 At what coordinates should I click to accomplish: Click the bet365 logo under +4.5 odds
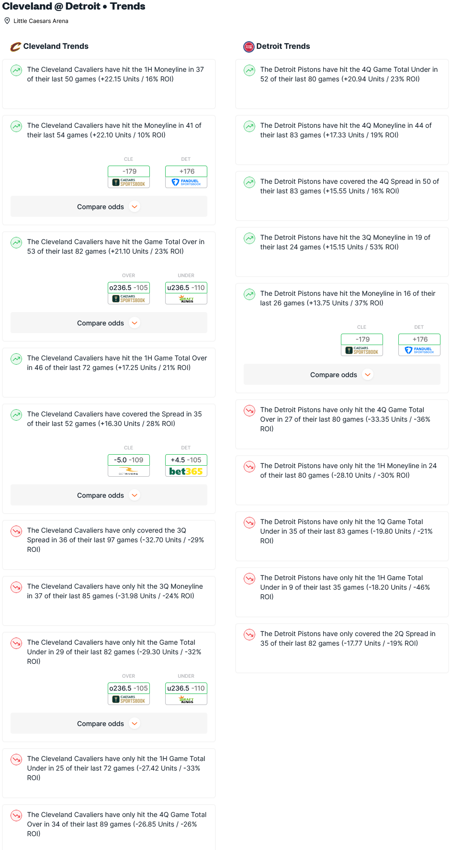(x=186, y=471)
